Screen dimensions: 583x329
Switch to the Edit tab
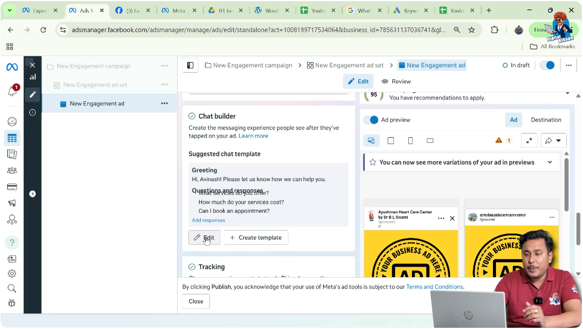(358, 82)
